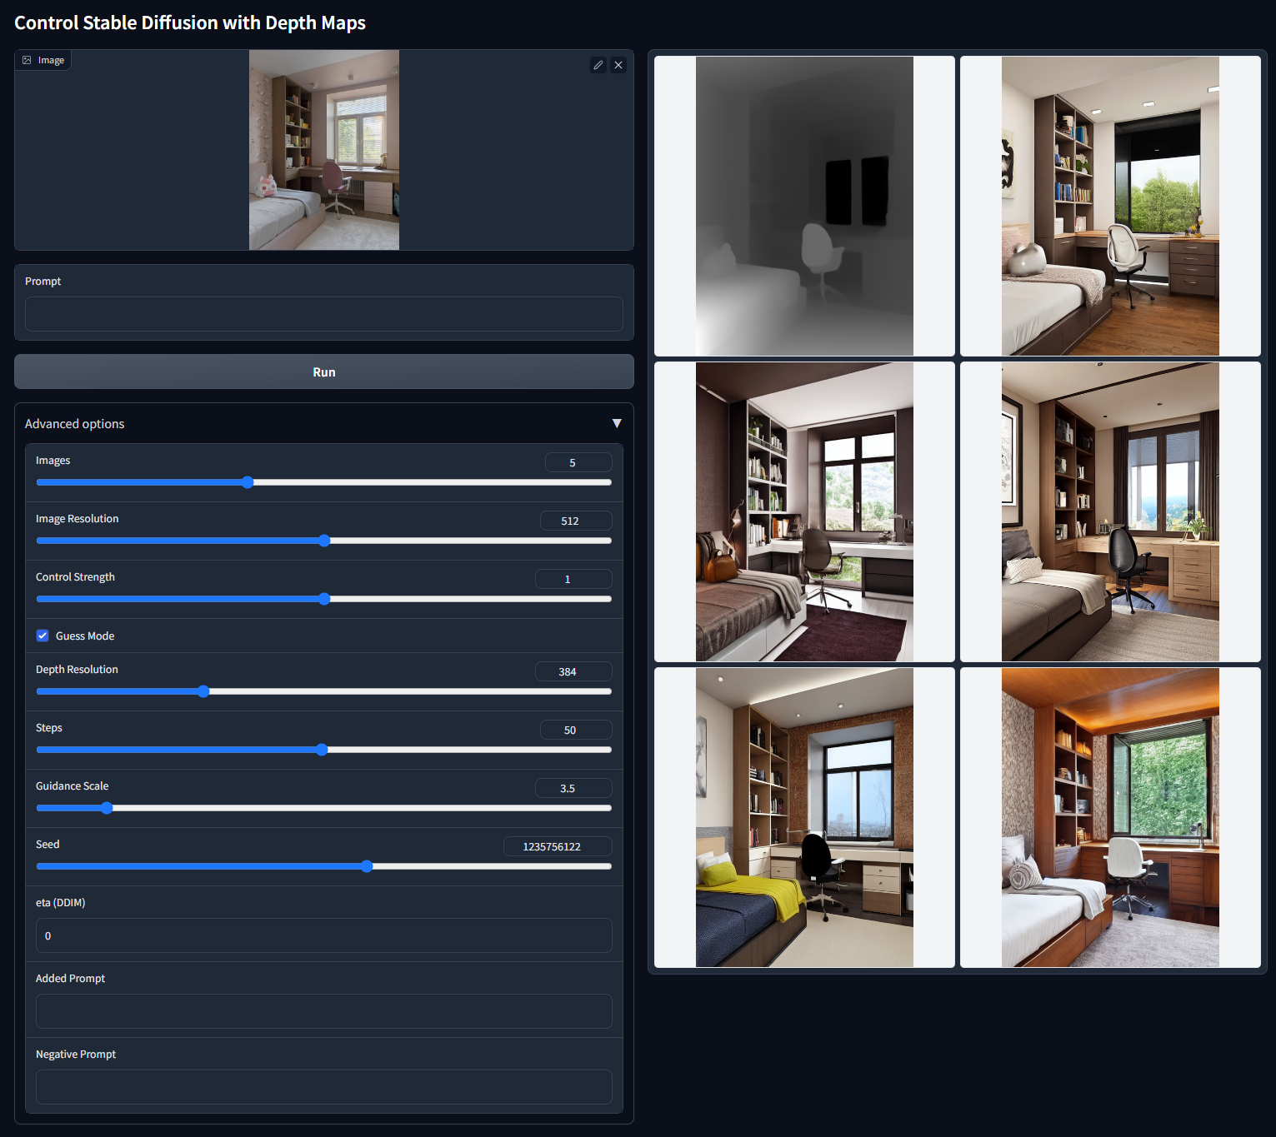Viewport: 1276px width, 1137px height.
Task: Click the Guess Mode label text
Action: pos(85,636)
